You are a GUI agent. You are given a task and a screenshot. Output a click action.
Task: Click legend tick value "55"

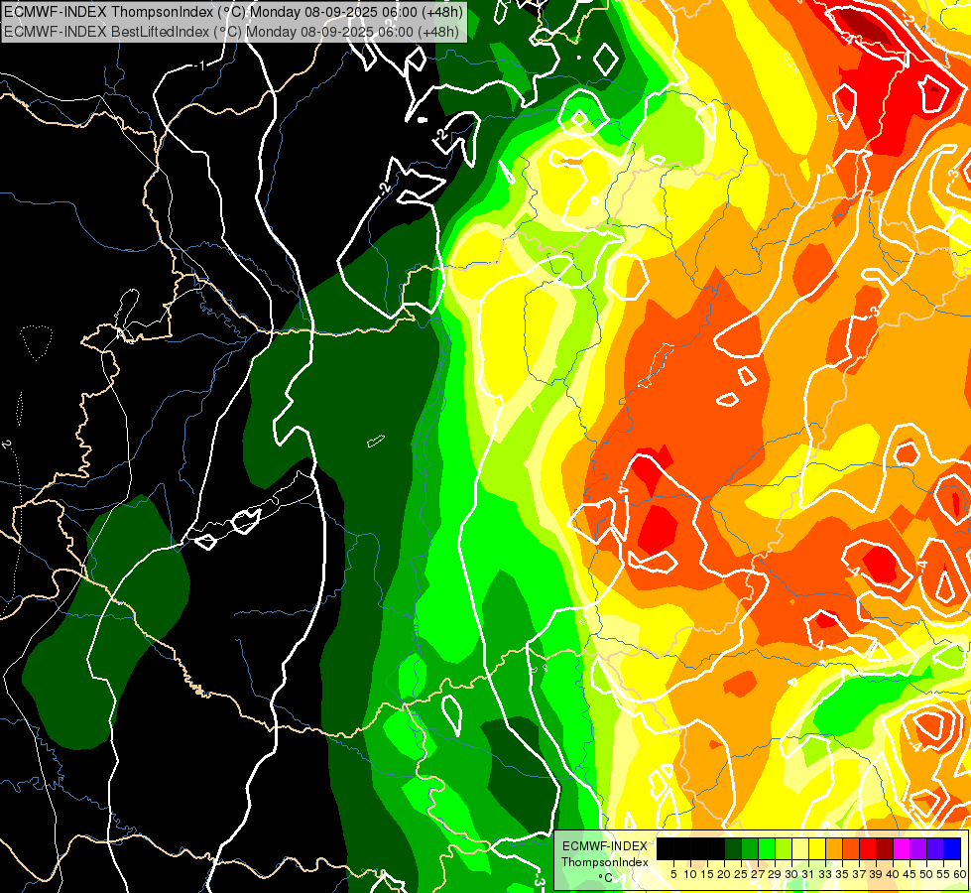coord(944,874)
